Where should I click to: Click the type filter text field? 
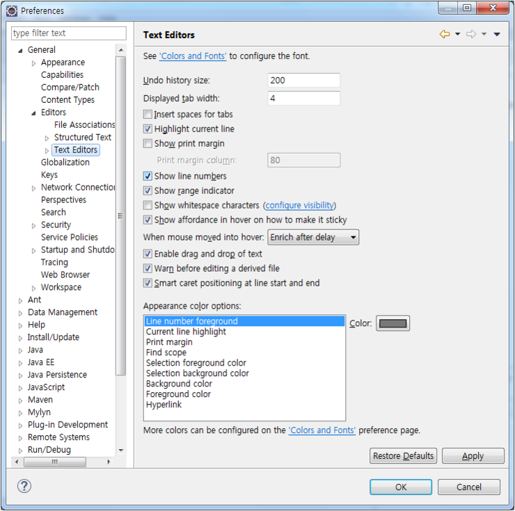coord(69,33)
